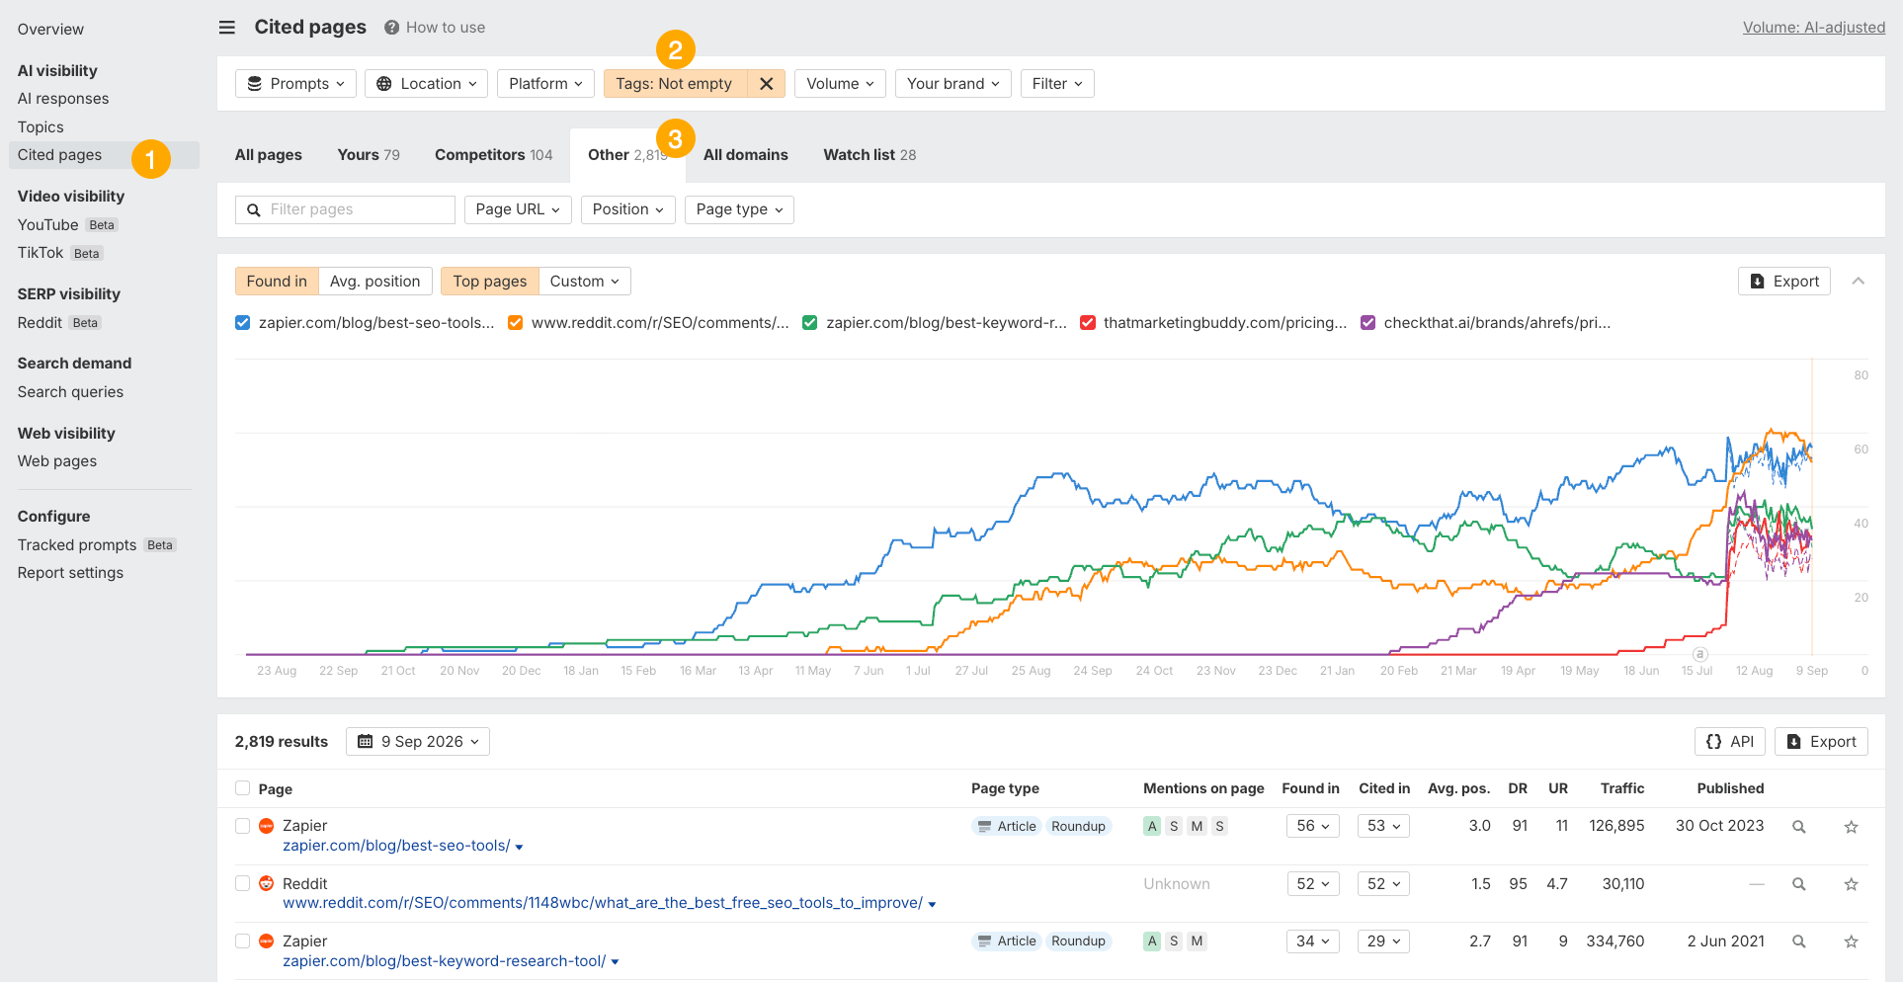The image size is (1903, 982).
Task: Open YouTube video visibility report
Action: coord(47,225)
